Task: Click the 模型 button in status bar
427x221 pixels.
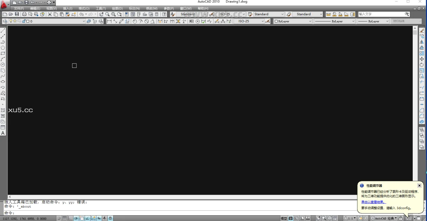Action: (284, 218)
